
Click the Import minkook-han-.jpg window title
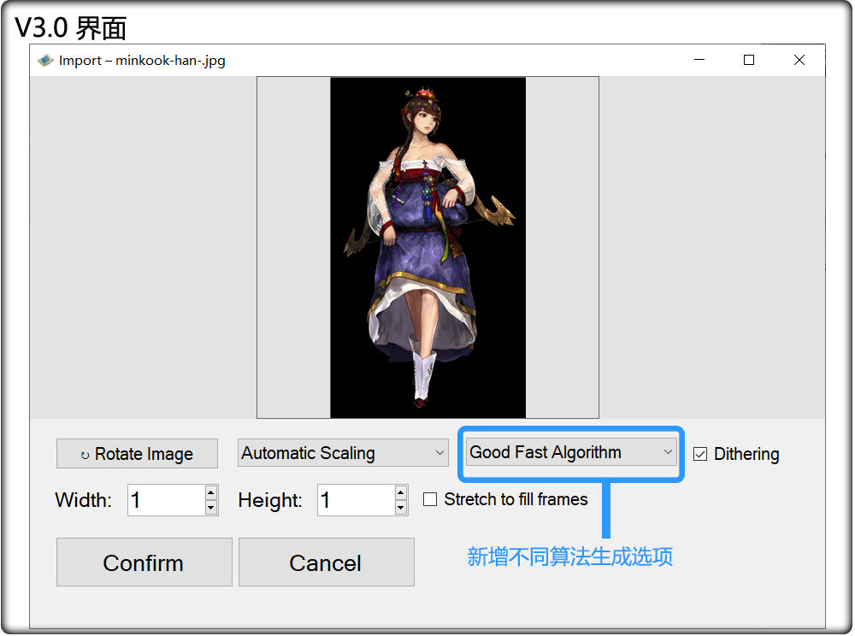(x=142, y=61)
